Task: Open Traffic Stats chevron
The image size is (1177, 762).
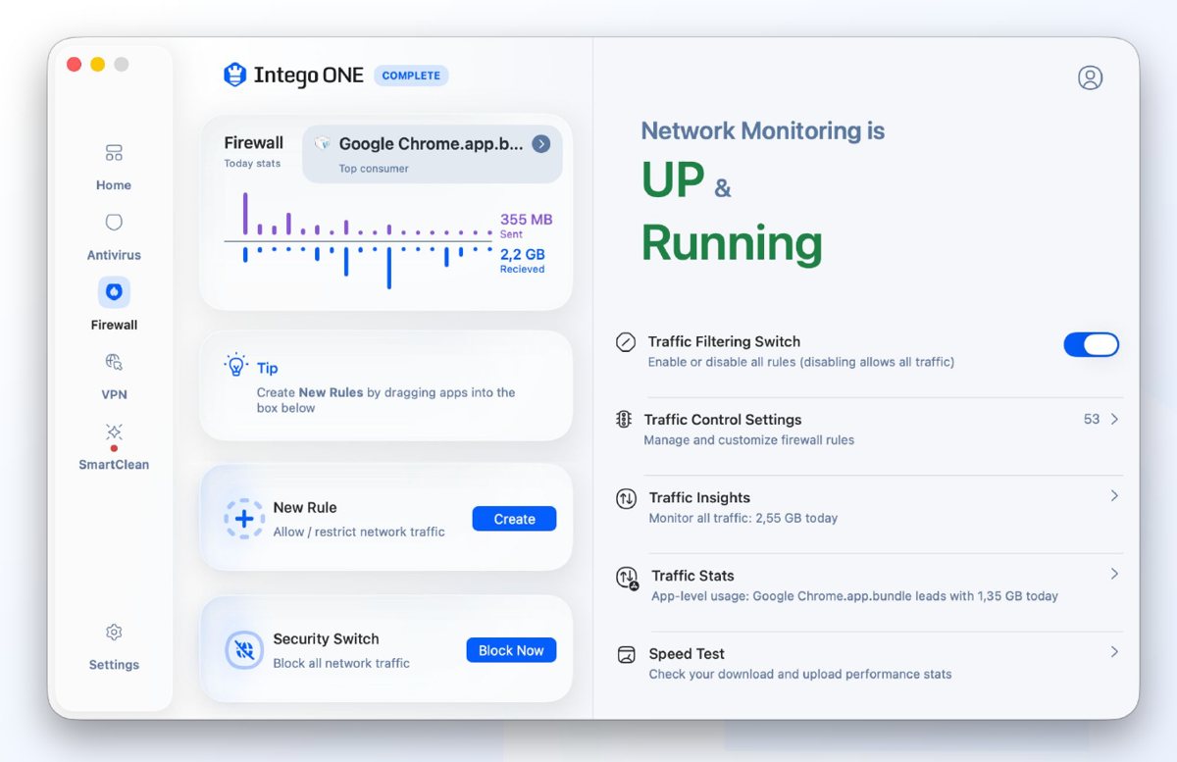Action: tap(1114, 574)
